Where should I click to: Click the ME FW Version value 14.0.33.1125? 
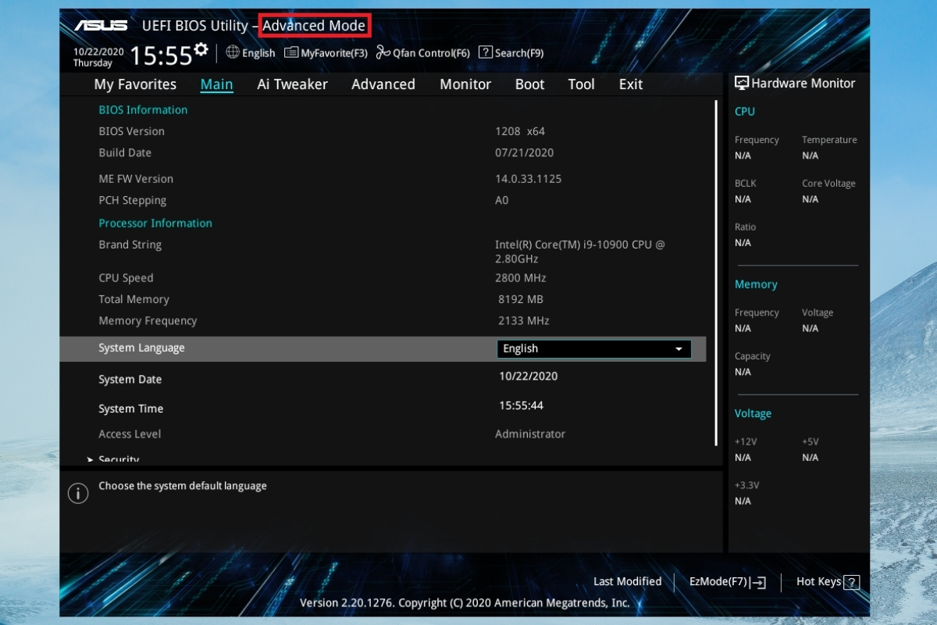pos(528,179)
